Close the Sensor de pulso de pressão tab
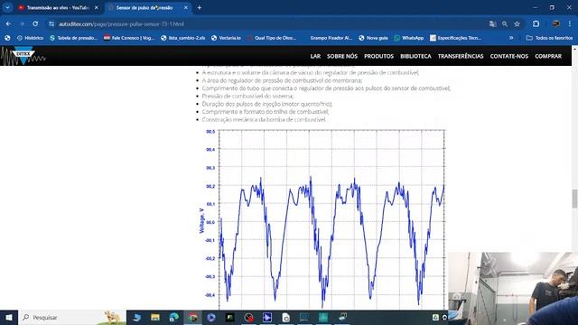Viewport: 578px width, 325px height. click(x=186, y=8)
